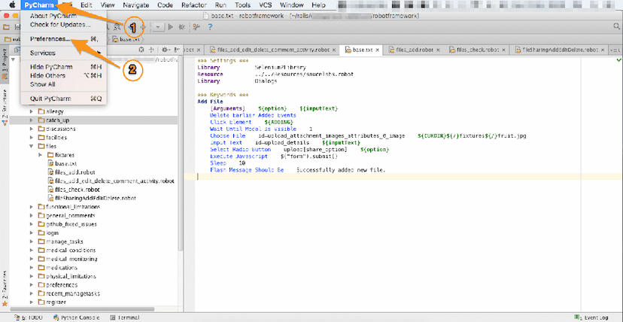The height and width of the screenshot is (322, 623).
Task: Close the base.txt tab
Action: [x=378, y=50]
